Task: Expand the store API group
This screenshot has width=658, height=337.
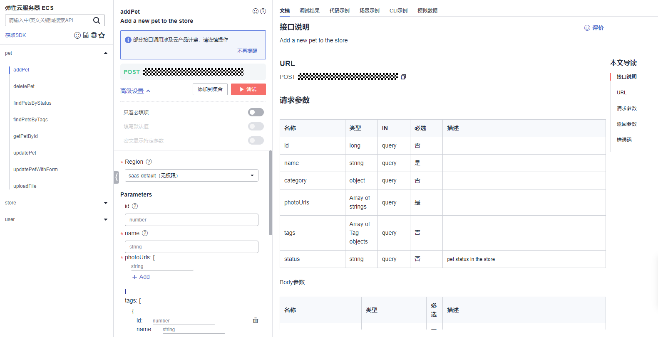Action: (106, 203)
